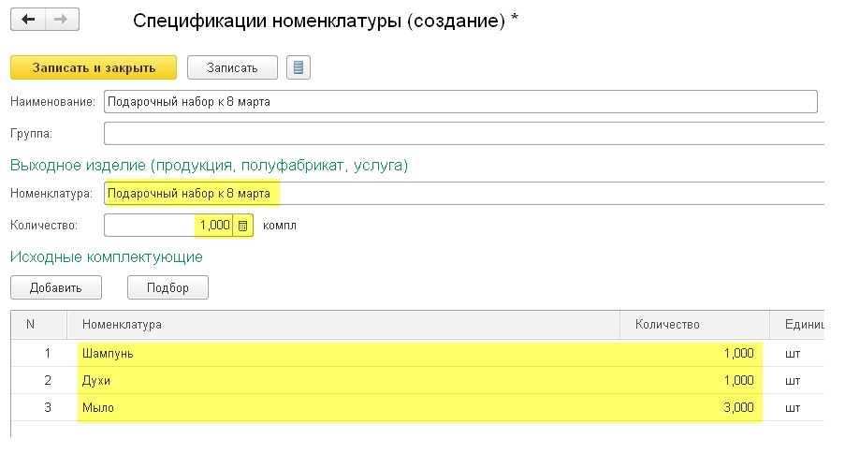Click the Единица column header
This screenshot has width=845, height=454.
coord(797,325)
